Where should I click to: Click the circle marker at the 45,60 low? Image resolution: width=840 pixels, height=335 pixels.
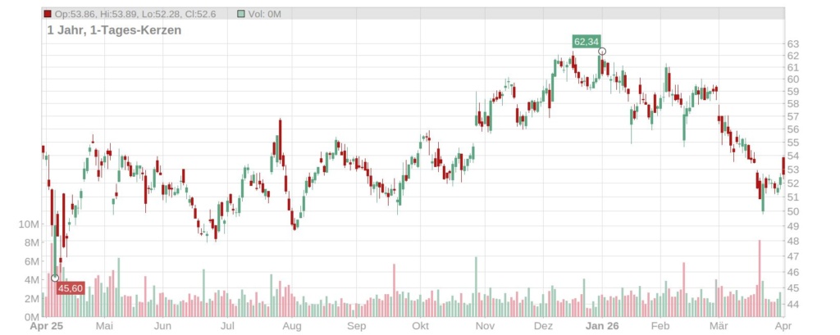click(x=55, y=278)
